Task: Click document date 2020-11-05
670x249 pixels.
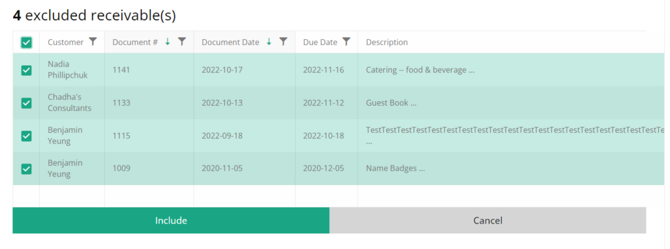Action: pos(222,168)
